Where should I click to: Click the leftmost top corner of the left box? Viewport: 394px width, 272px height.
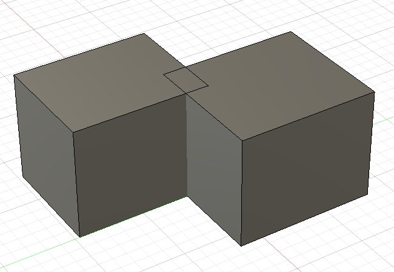14,76
